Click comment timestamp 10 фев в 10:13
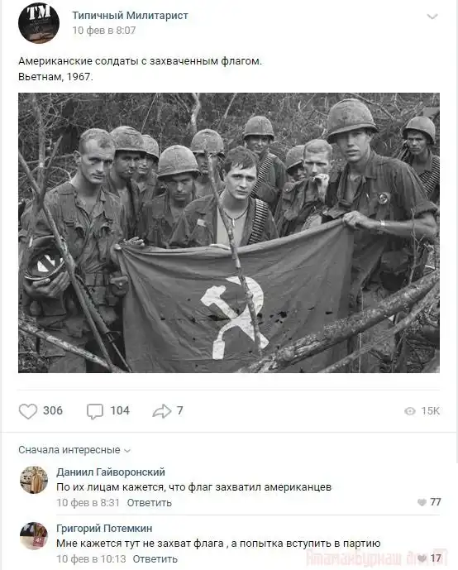 [91, 558]
